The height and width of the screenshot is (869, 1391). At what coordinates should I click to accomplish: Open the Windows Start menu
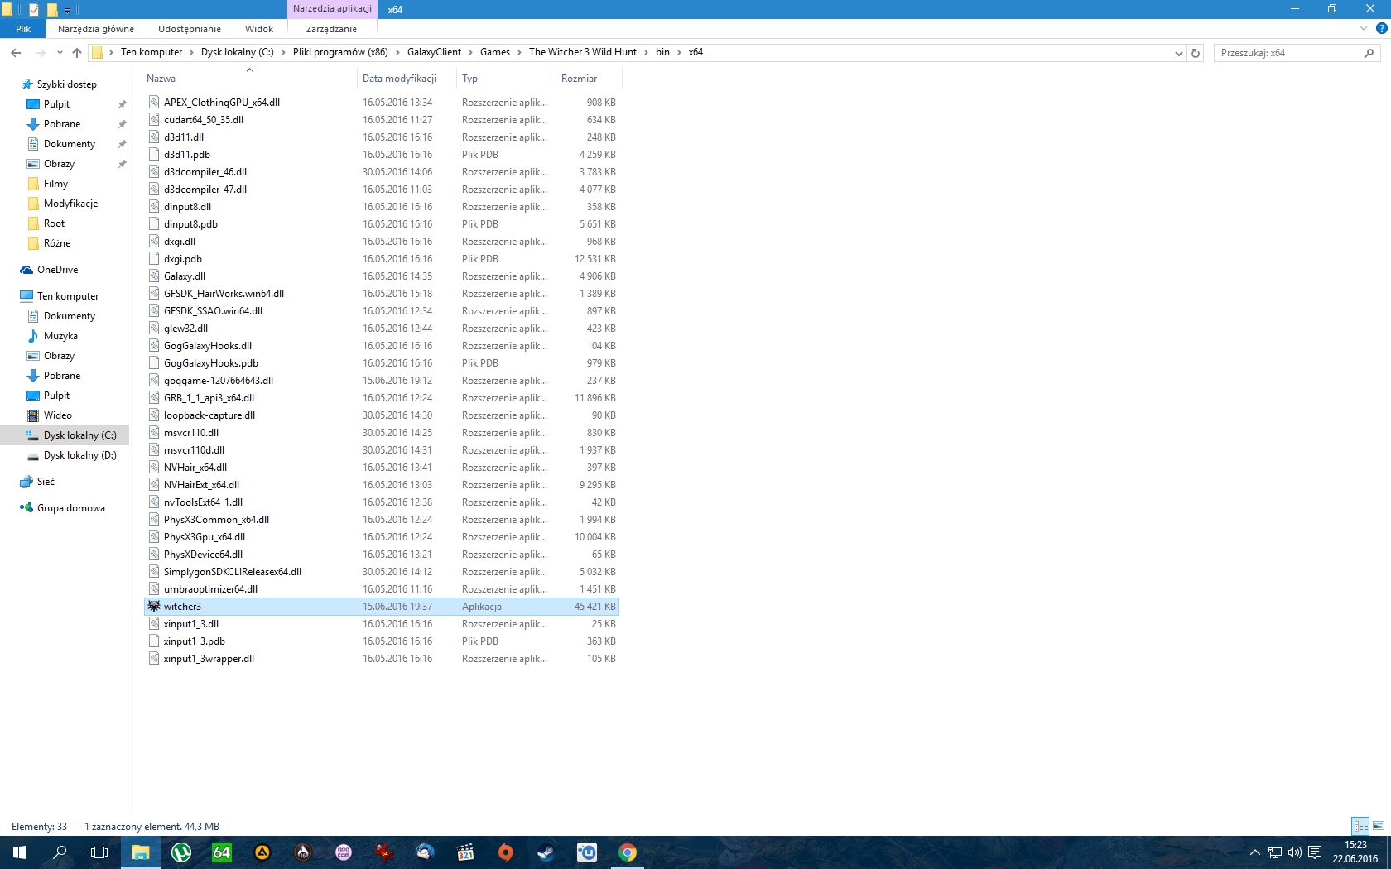(20, 852)
